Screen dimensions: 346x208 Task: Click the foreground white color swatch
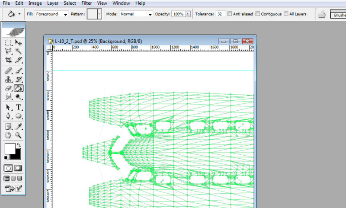click(x=10, y=149)
